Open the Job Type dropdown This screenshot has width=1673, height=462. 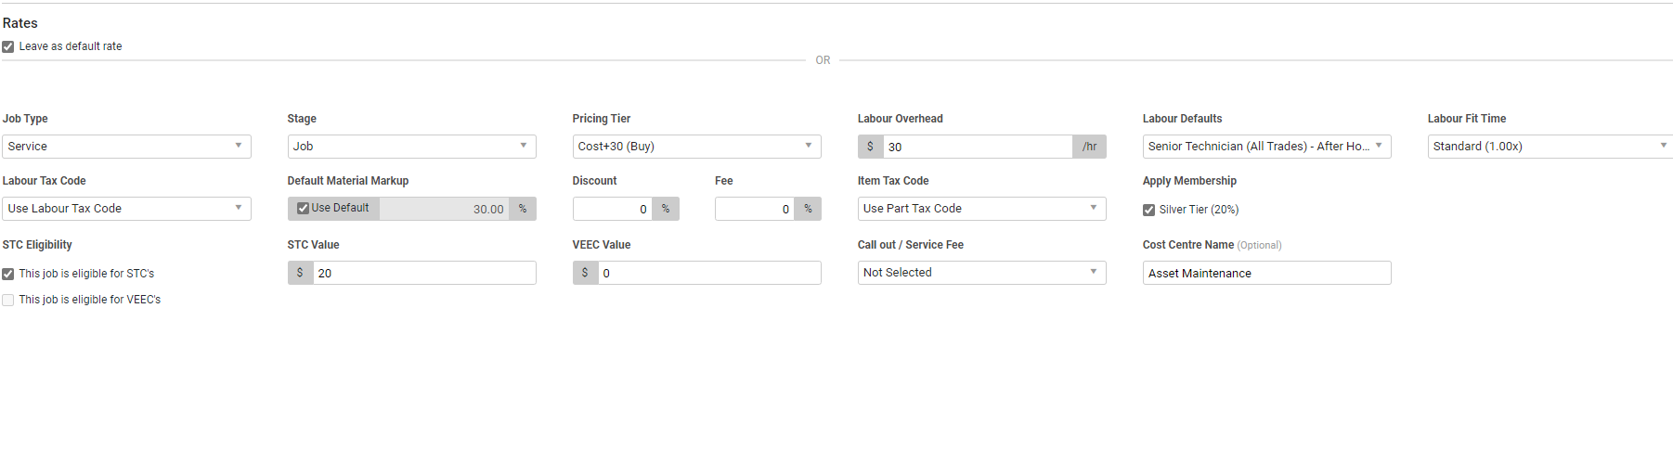(x=126, y=147)
